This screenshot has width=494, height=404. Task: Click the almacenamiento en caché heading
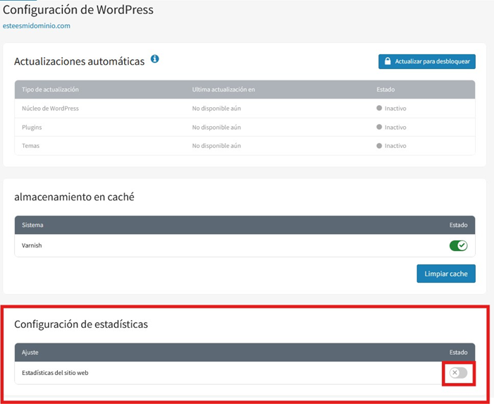(x=75, y=197)
